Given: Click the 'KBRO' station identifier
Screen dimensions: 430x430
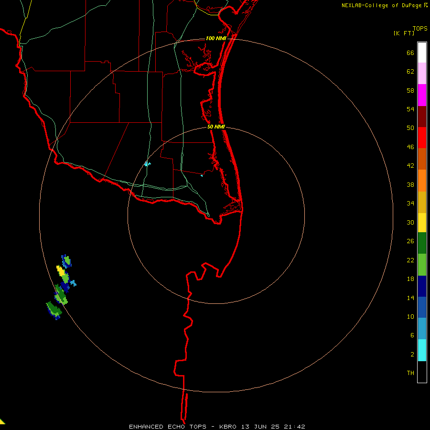Looking at the screenshot, I should click(228, 427).
